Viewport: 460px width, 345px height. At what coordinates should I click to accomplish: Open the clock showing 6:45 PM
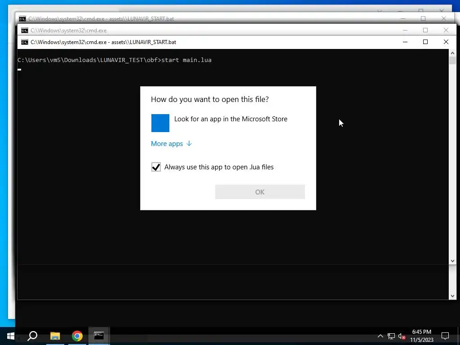tap(421, 336)
